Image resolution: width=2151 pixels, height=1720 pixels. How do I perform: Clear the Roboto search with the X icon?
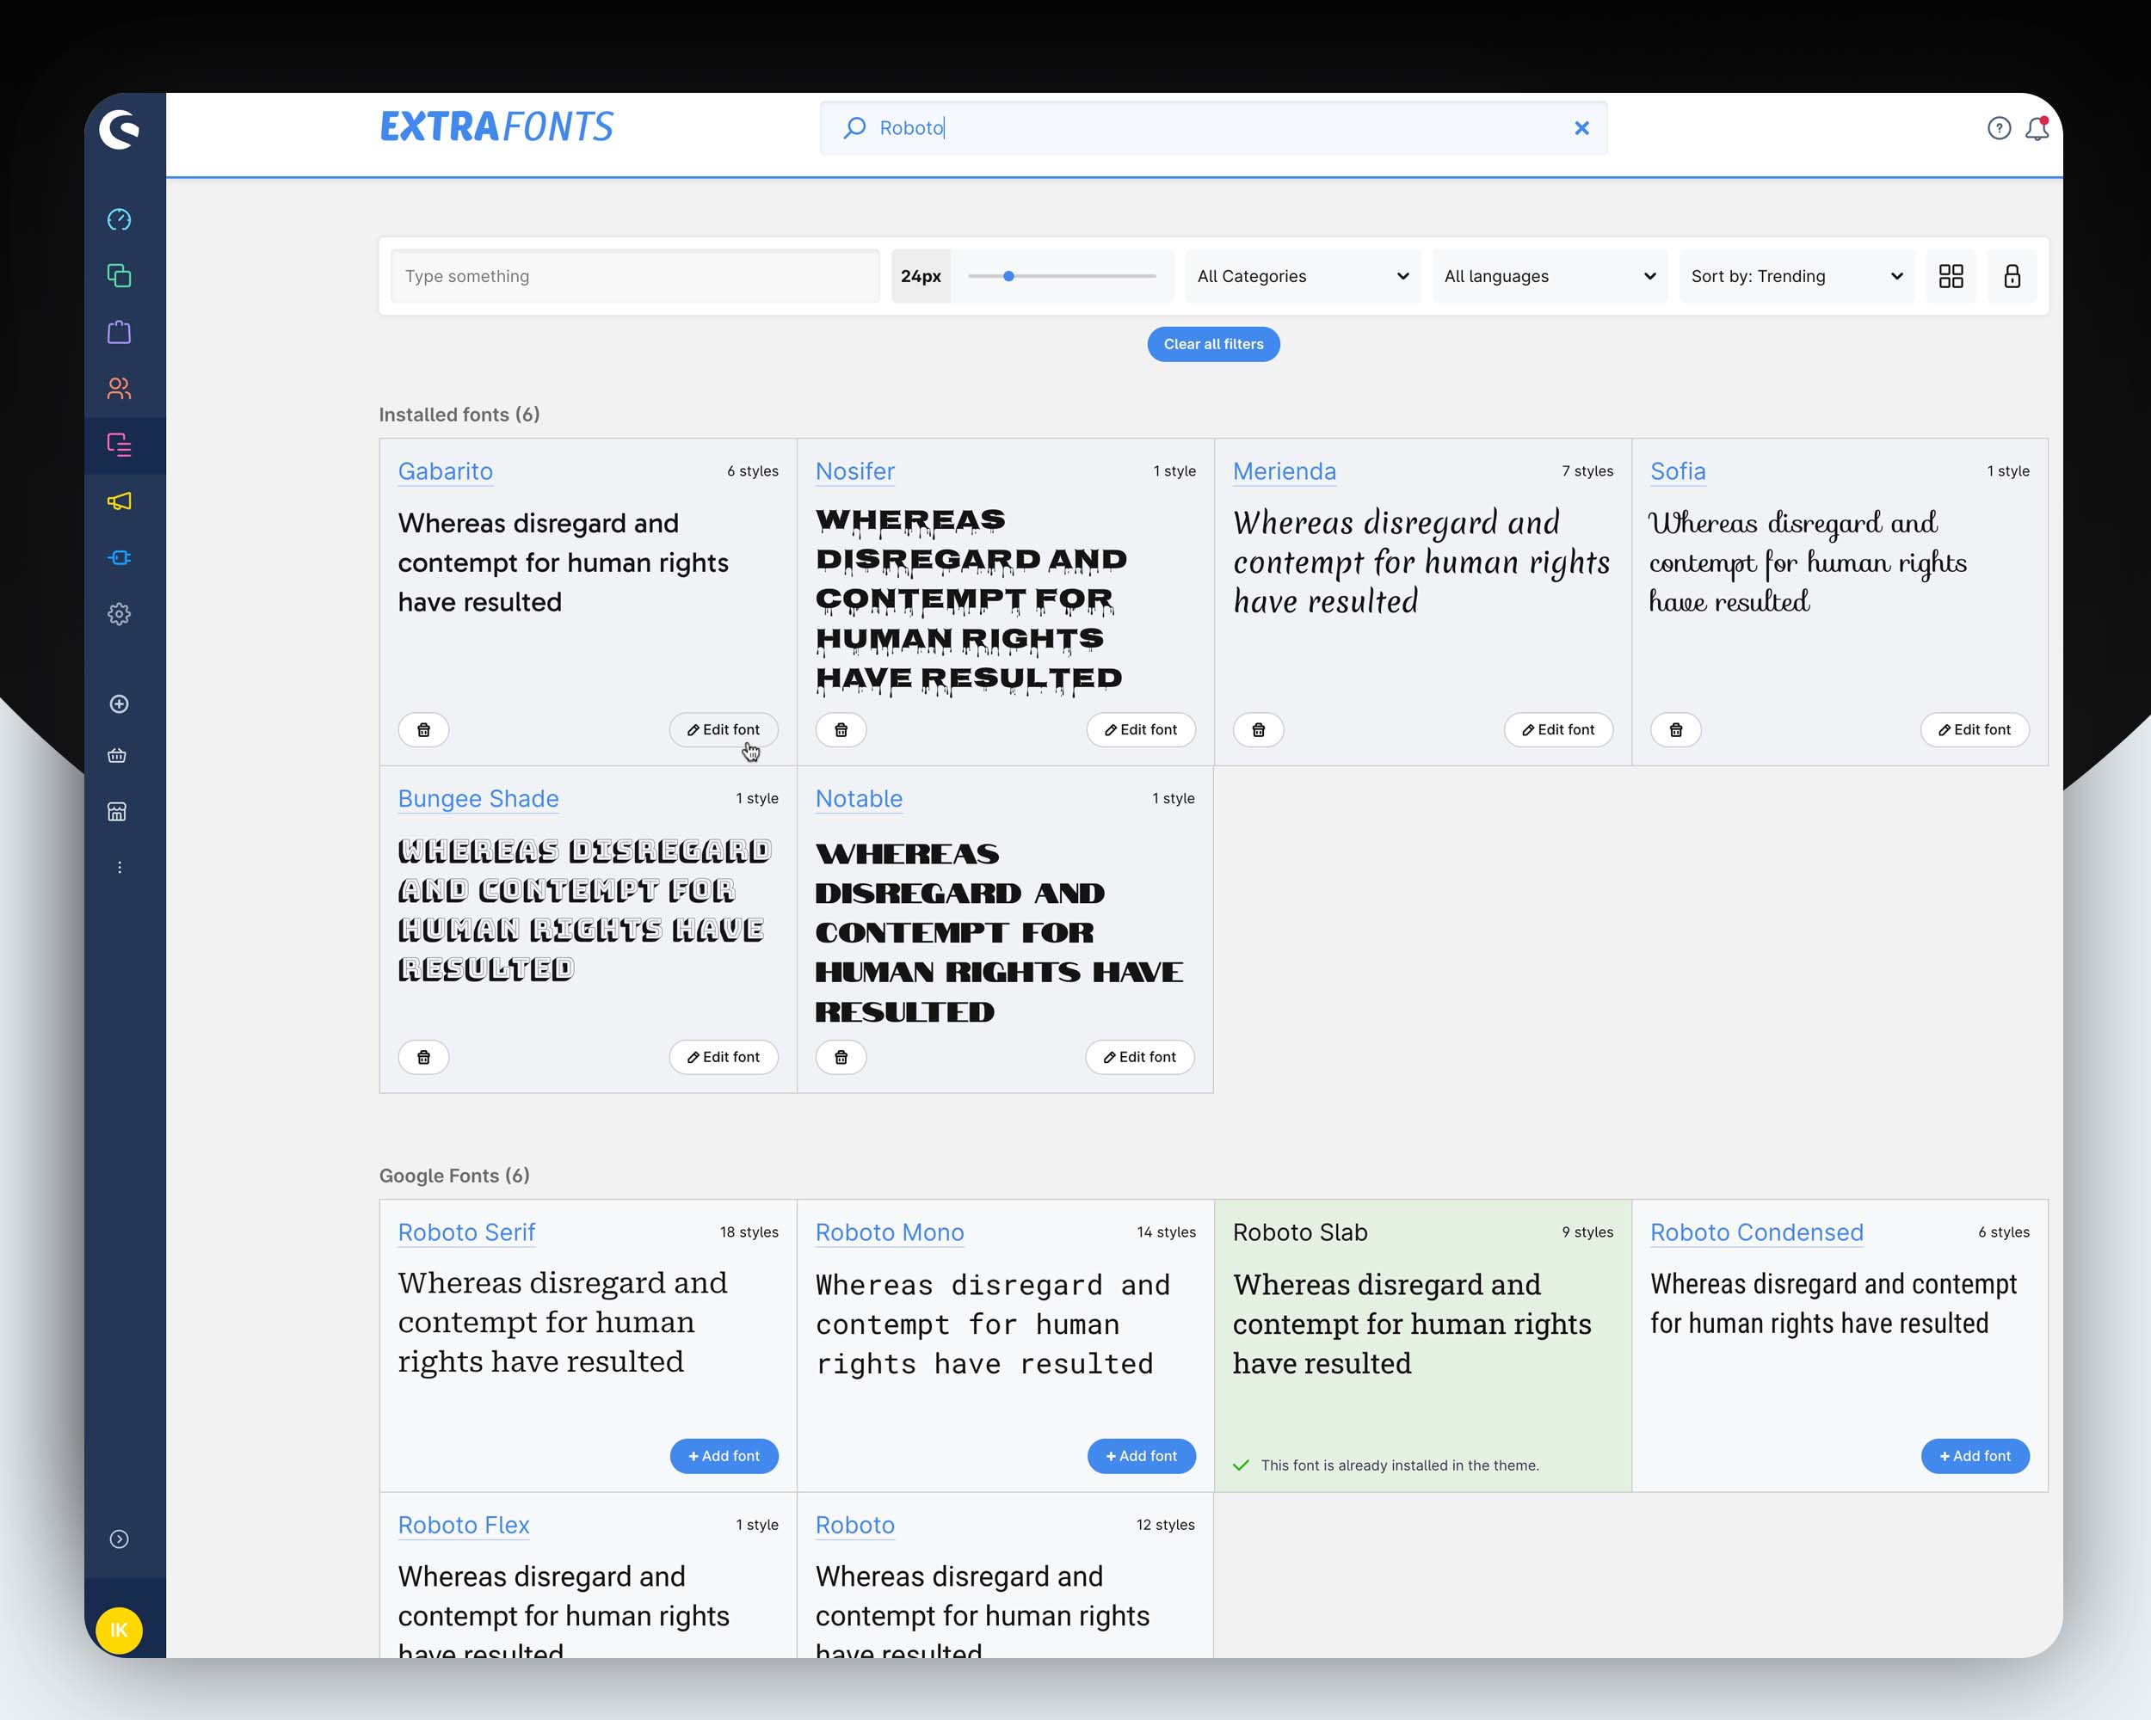[1581, 127]
